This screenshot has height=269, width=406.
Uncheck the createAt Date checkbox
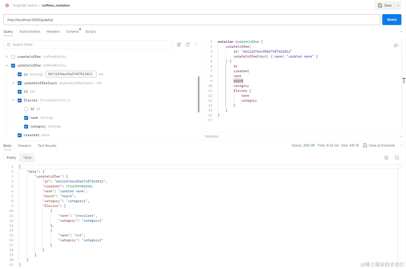[20, 135]
